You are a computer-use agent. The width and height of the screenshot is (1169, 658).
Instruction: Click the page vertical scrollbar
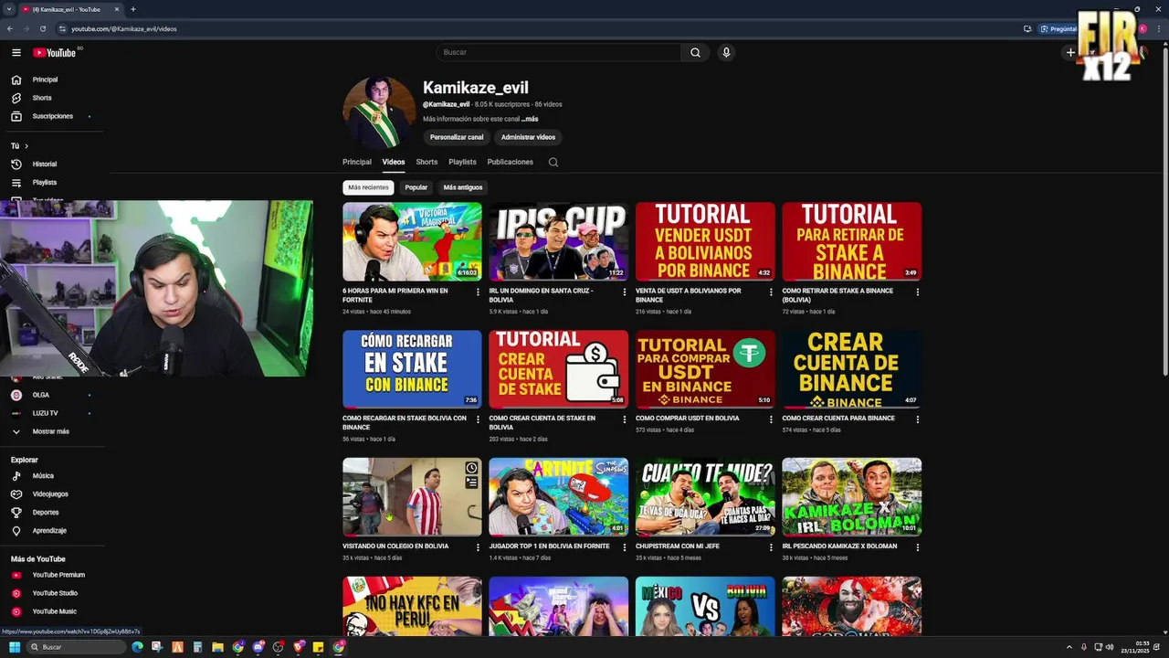(x=1165, y=210)
